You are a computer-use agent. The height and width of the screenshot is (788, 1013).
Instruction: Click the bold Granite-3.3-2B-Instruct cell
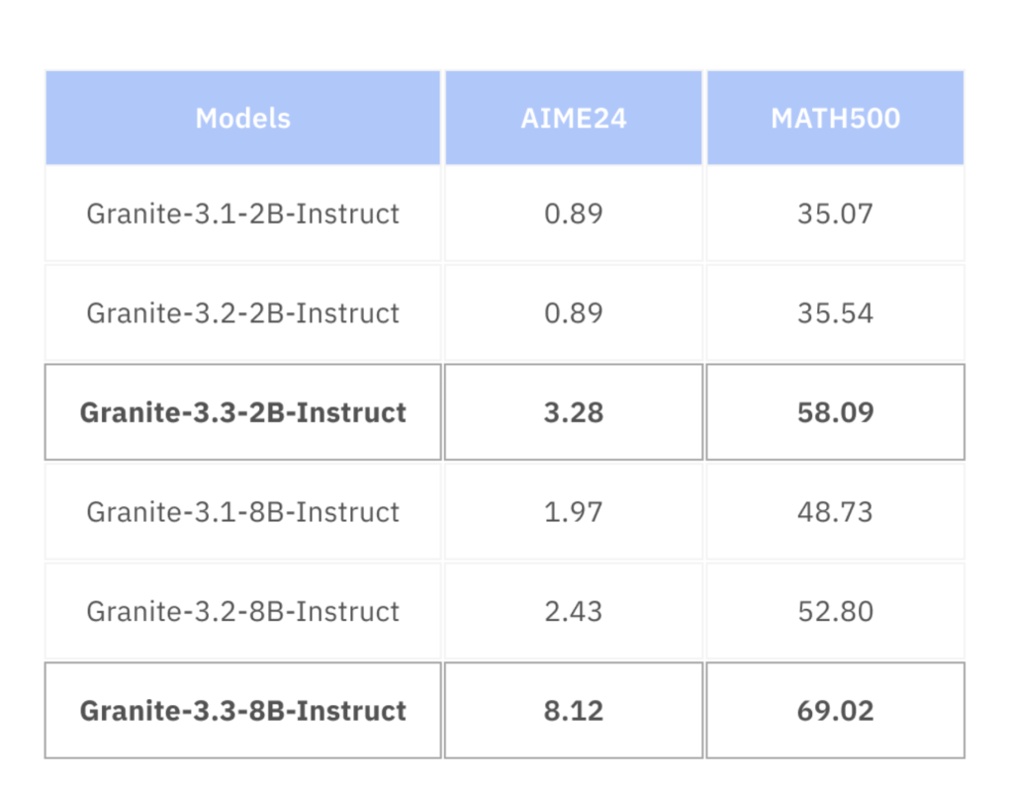(242, 412)
